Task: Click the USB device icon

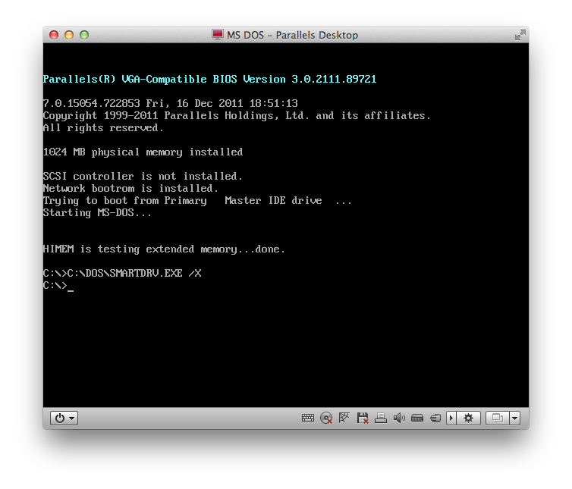Action: [417, 418]
